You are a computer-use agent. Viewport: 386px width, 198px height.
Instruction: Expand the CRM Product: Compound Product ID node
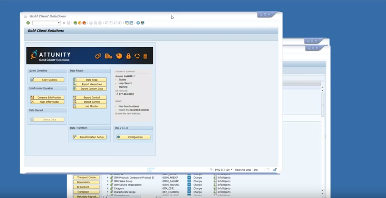click(108, 178)
